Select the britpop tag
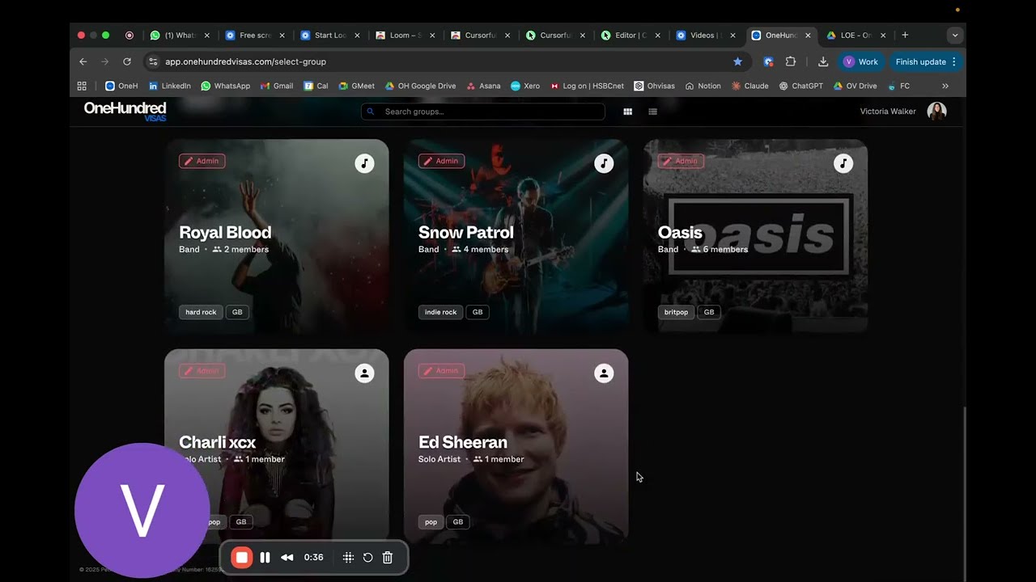Viewport: 1036px width, 582px height. click(x=676, y=312)
